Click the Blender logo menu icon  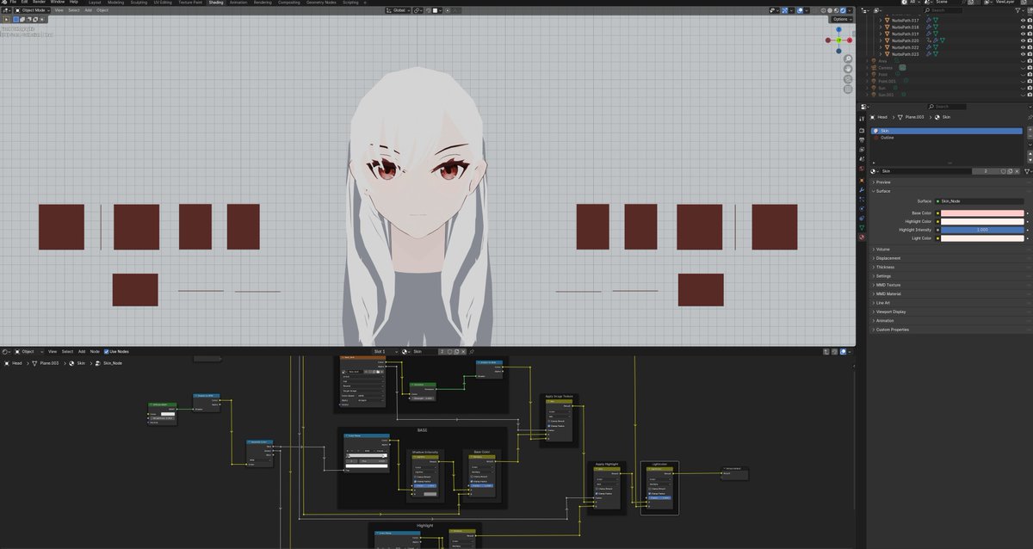(x=5, y=2)
